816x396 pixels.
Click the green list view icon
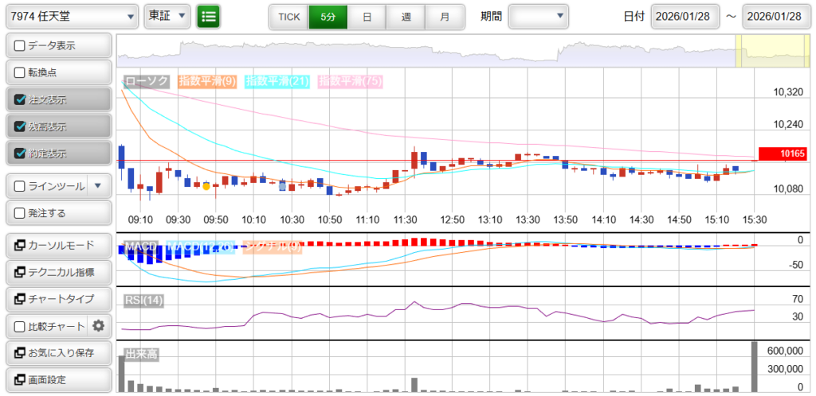209,16
